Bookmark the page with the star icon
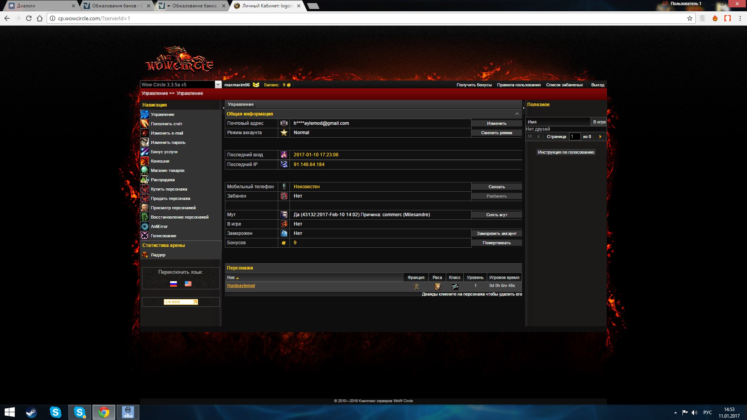This screenshot has height=420, width=747. click(x=690, y=18)
